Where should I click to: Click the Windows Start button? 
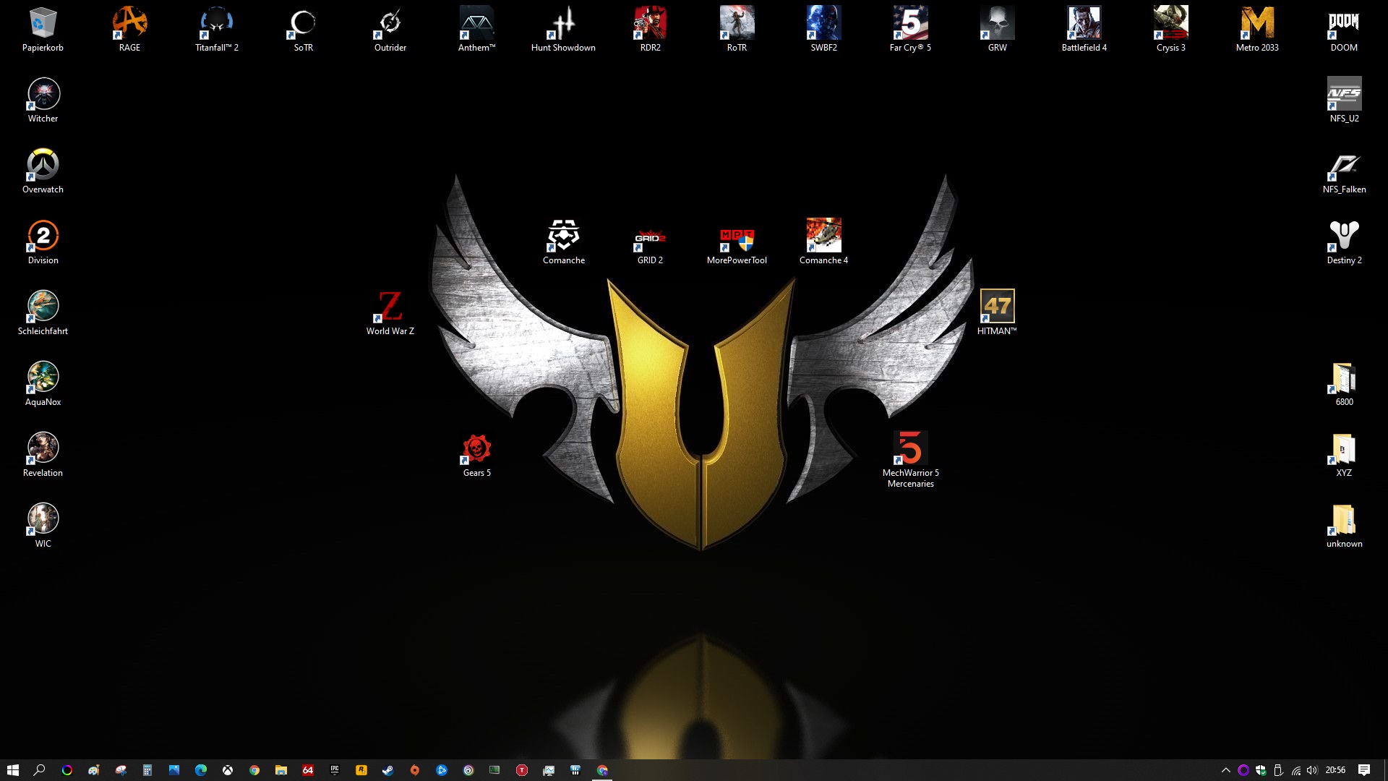[13, 770]
